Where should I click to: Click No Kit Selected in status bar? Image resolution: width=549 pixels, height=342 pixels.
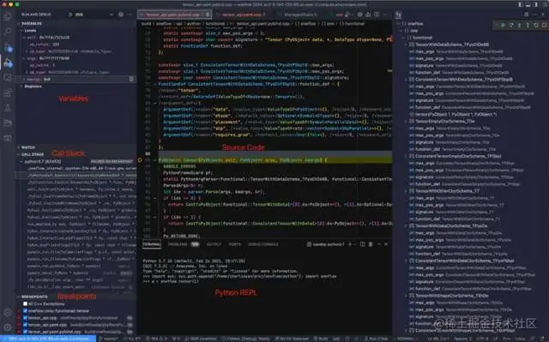tap(292, 339)
